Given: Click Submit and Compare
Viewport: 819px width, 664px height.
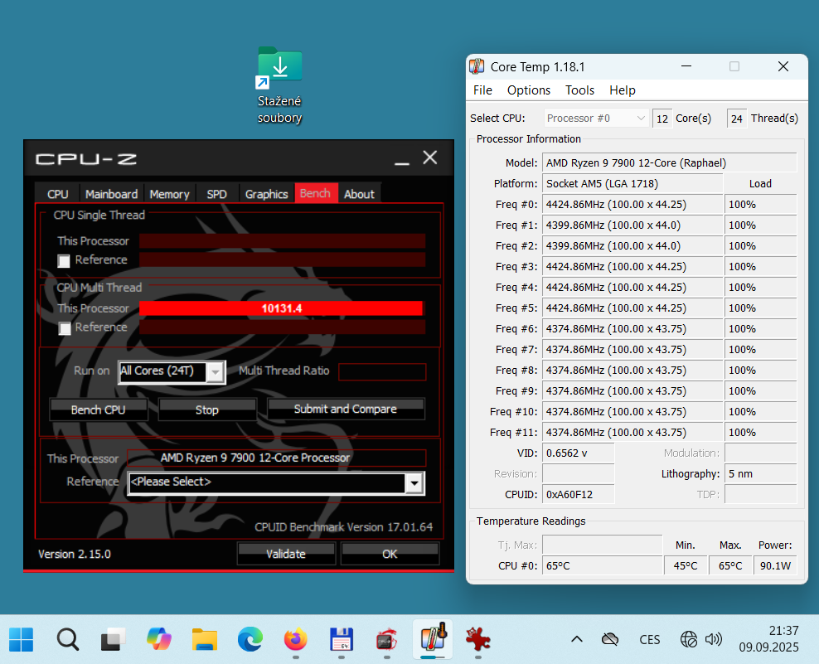Looking at the screenshot, I should [x=345, y=409].
